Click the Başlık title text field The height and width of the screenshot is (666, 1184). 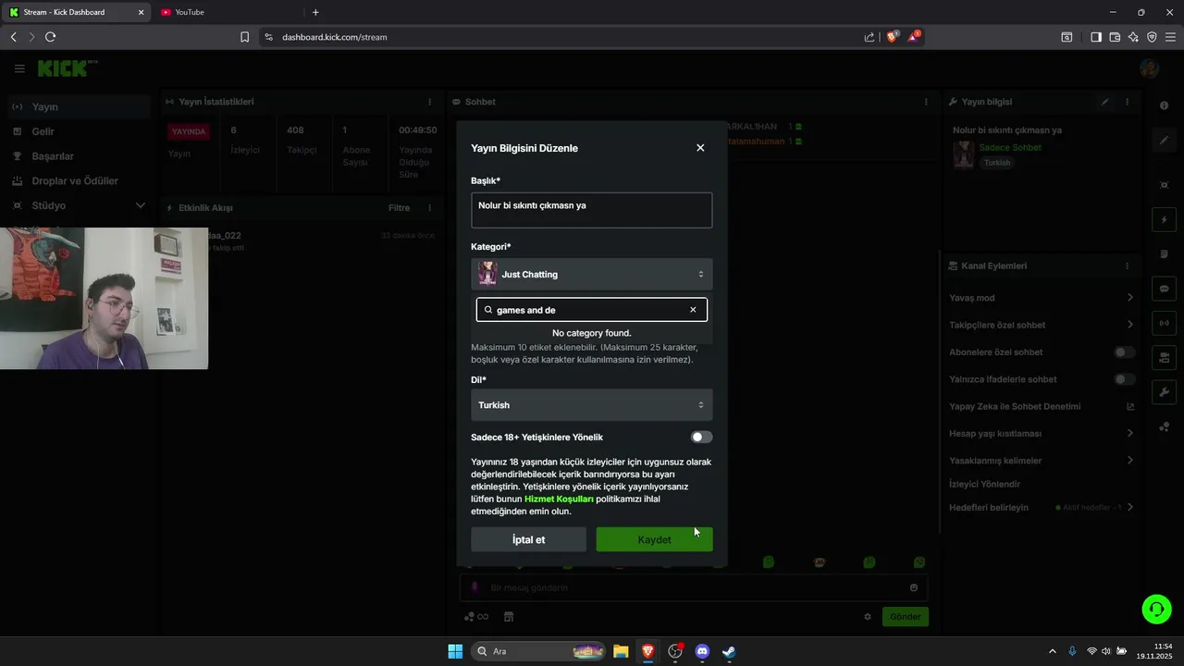(591, 210)
